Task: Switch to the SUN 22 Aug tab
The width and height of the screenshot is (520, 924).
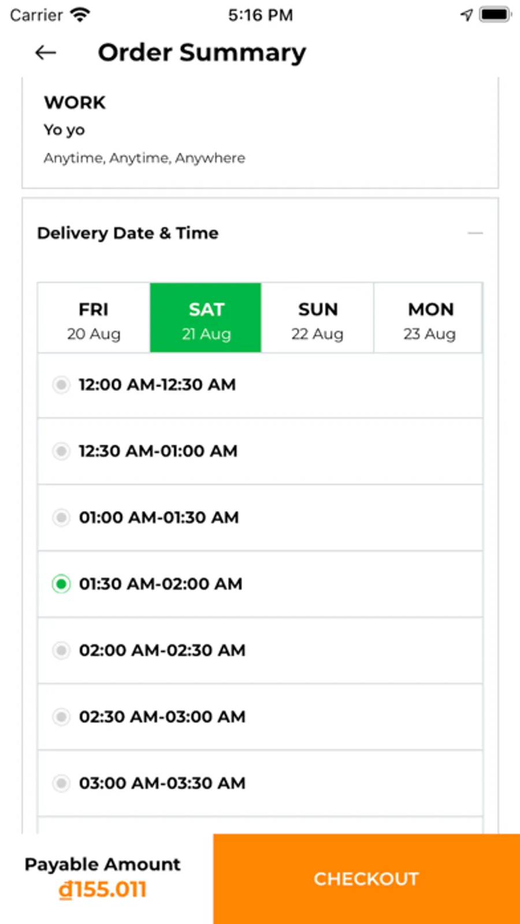Action: tap(317, 319)
